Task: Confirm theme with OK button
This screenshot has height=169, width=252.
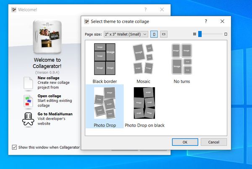Action: click(185, 142)
